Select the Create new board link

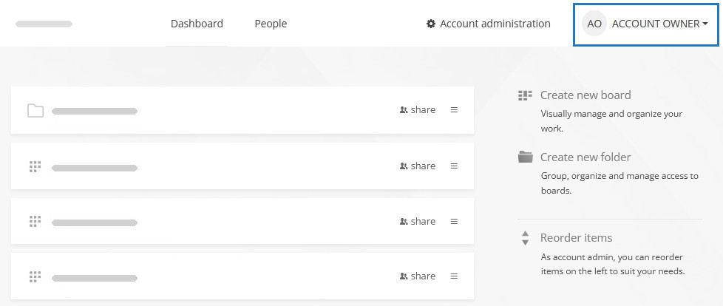click(585, 95)
